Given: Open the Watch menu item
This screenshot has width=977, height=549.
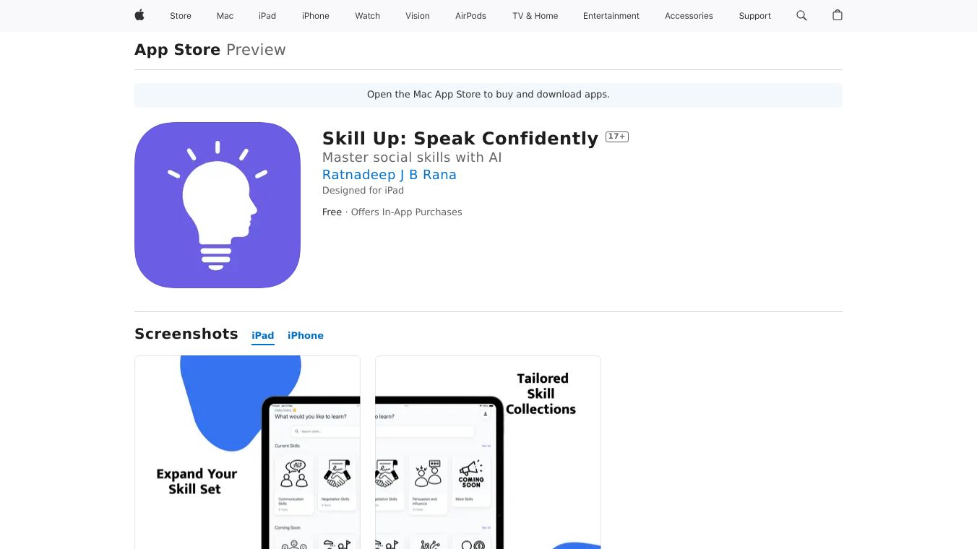Looking at the screenshot, I should pyautogui.click(x=368, y=16).
